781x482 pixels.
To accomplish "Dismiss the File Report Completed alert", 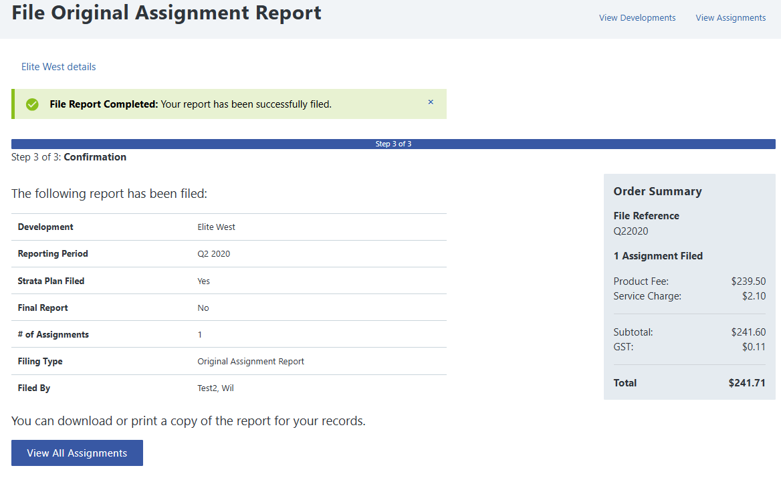I will click(x=431, y=102).
